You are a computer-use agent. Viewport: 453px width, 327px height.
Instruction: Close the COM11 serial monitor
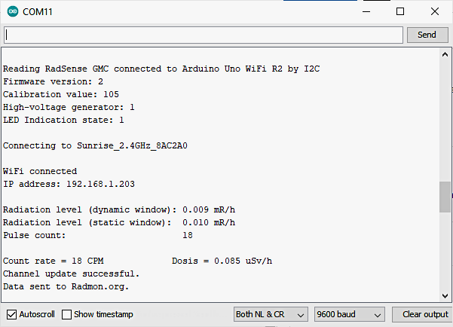[435, 12]
